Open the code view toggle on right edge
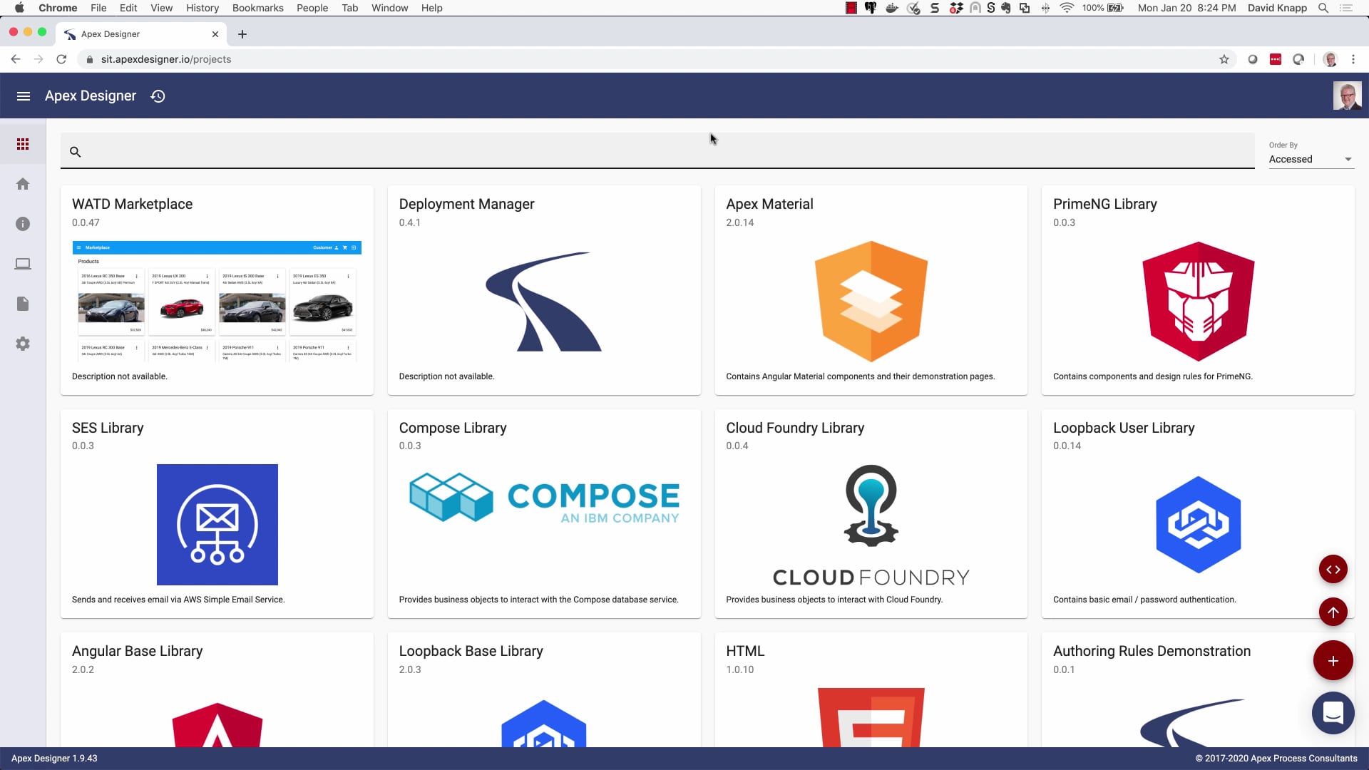Screen dimensions: 1369x770 (x=1333, y=569)
